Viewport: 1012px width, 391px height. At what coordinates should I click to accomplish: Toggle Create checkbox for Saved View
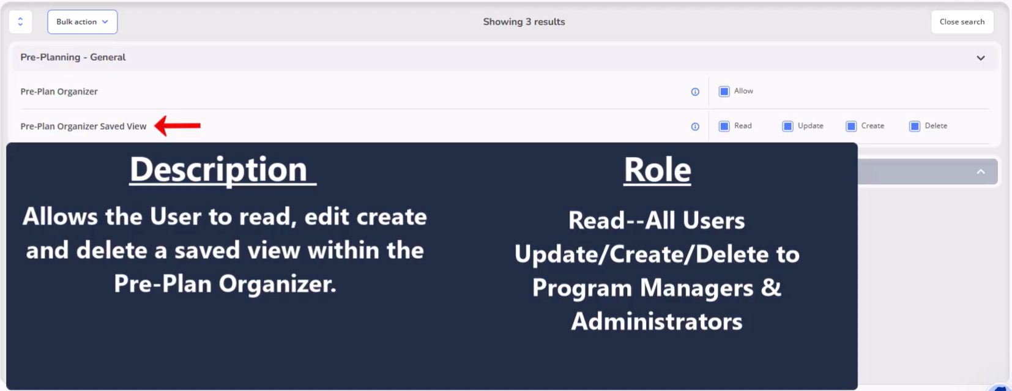coord(851,126)
